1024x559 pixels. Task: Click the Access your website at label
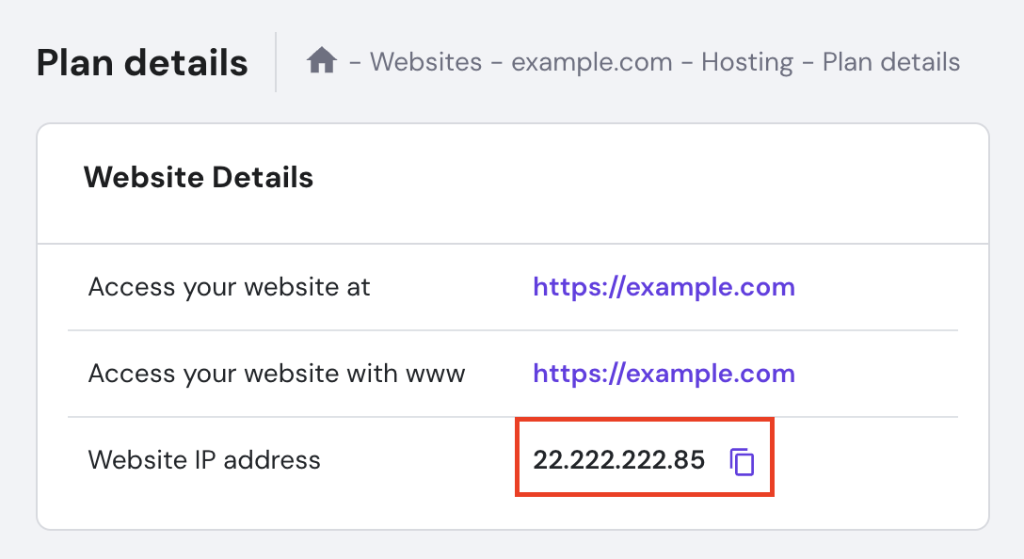pos(230,286)
